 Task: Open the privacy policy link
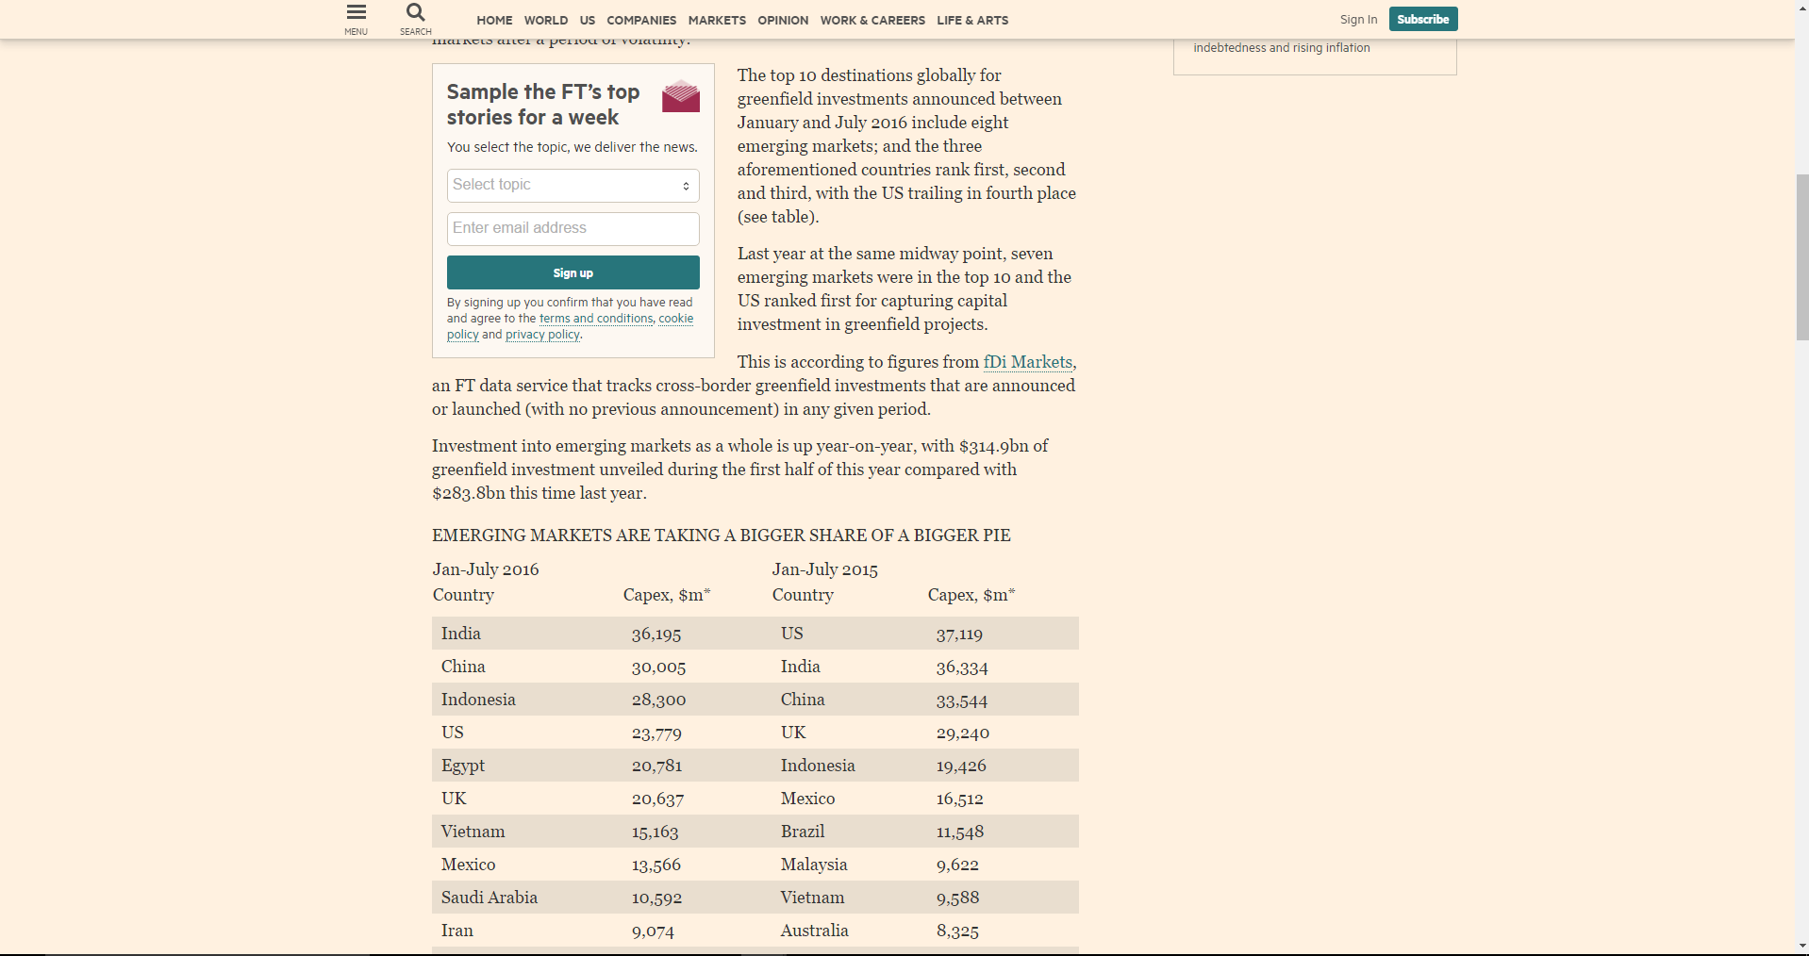(x=542, y=335)
